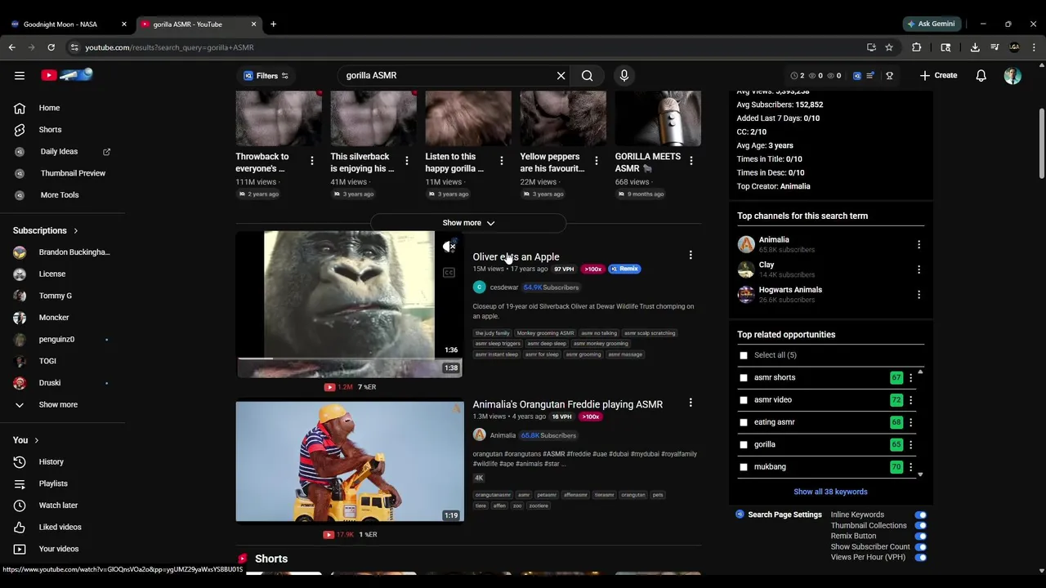Check the mukbang keyword checkbox
1046x588 pixels.
coord(743,467)
